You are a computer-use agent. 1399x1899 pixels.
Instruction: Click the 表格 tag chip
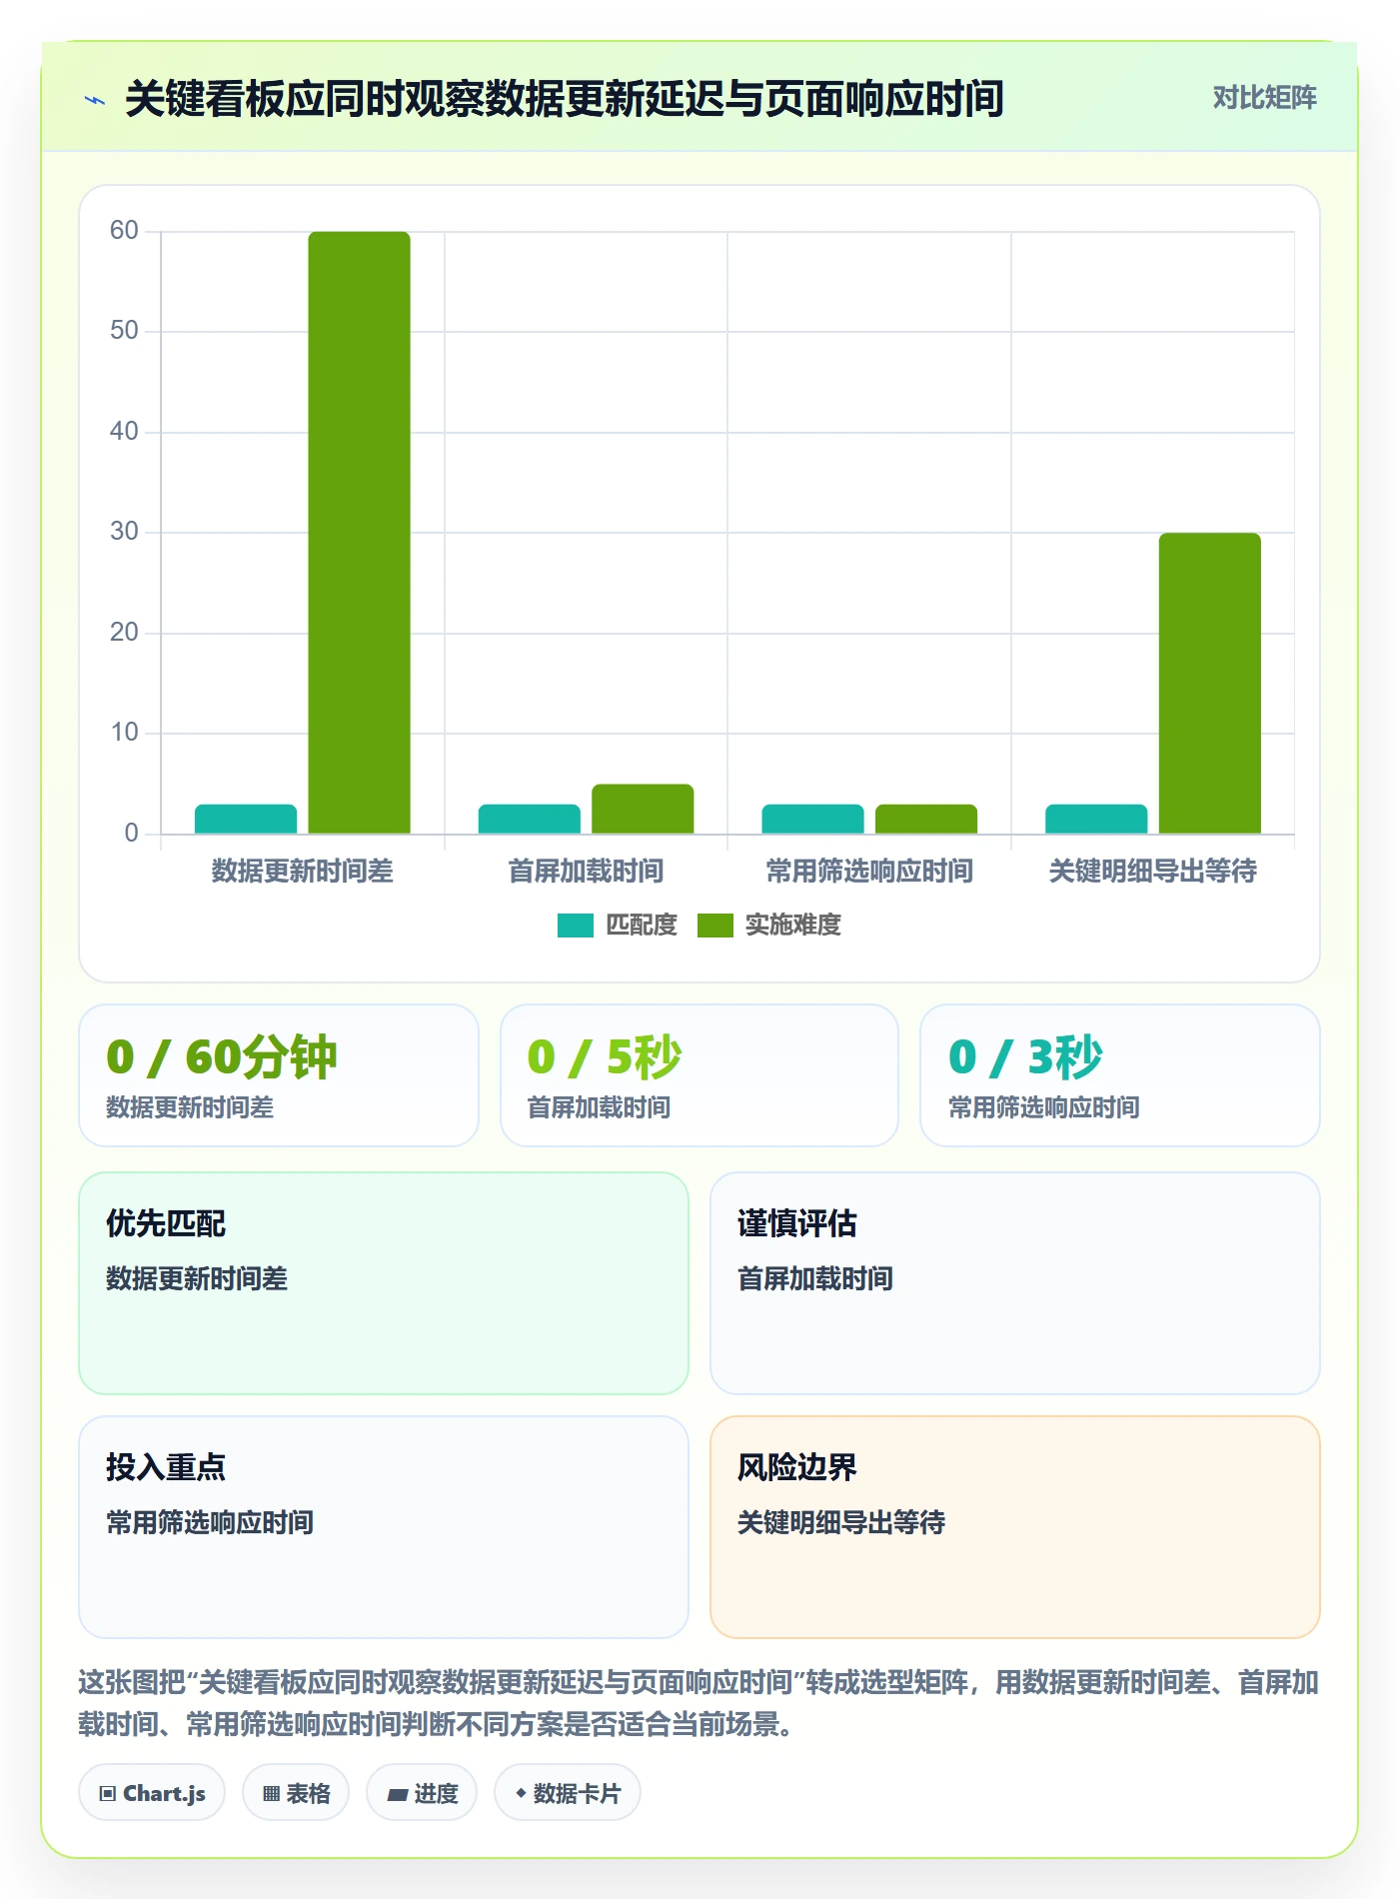coord(296,1793)
